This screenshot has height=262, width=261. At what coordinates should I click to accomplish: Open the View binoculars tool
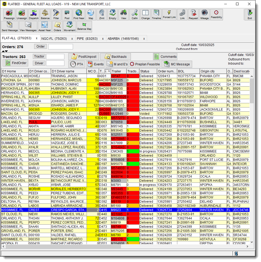coord(124,15)
